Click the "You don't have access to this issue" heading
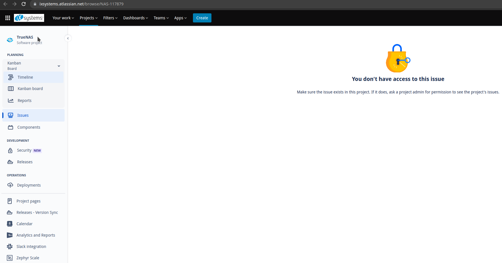Viewport: 502px width, 263px height. coord(398,79)
